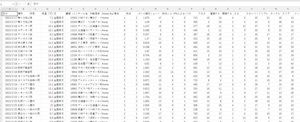Click the cell with value 2.302
Screen dimensions: 300x122
[143, 72]
